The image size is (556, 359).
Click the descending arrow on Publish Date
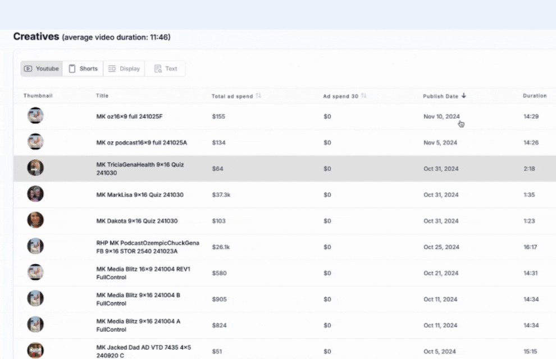click(x=463, y=95)
